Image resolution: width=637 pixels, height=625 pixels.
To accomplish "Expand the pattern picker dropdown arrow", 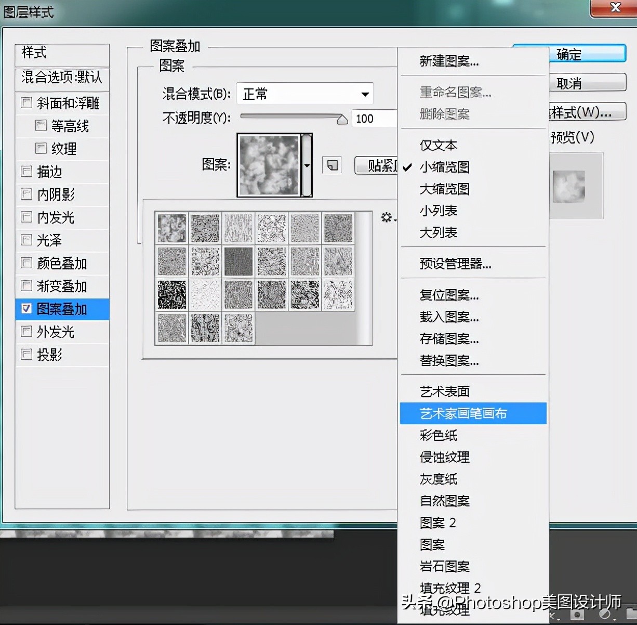I will 307,165.
